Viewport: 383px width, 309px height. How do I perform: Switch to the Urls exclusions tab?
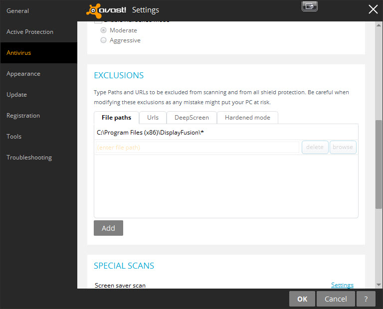[x=153, y=118]
